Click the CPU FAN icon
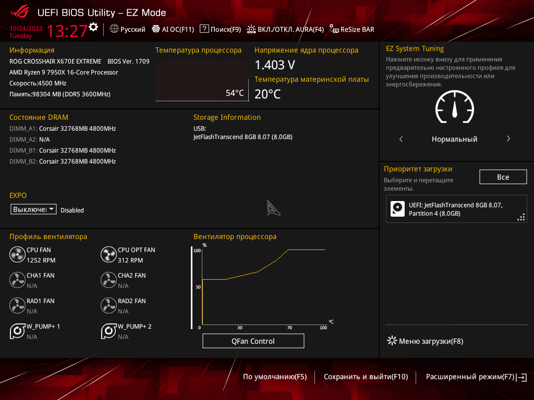This screenshot has height=400, width=534. click(17, 254)
